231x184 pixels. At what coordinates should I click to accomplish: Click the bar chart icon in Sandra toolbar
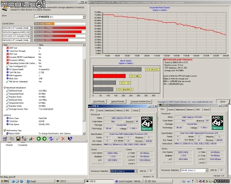pos(31,139)
